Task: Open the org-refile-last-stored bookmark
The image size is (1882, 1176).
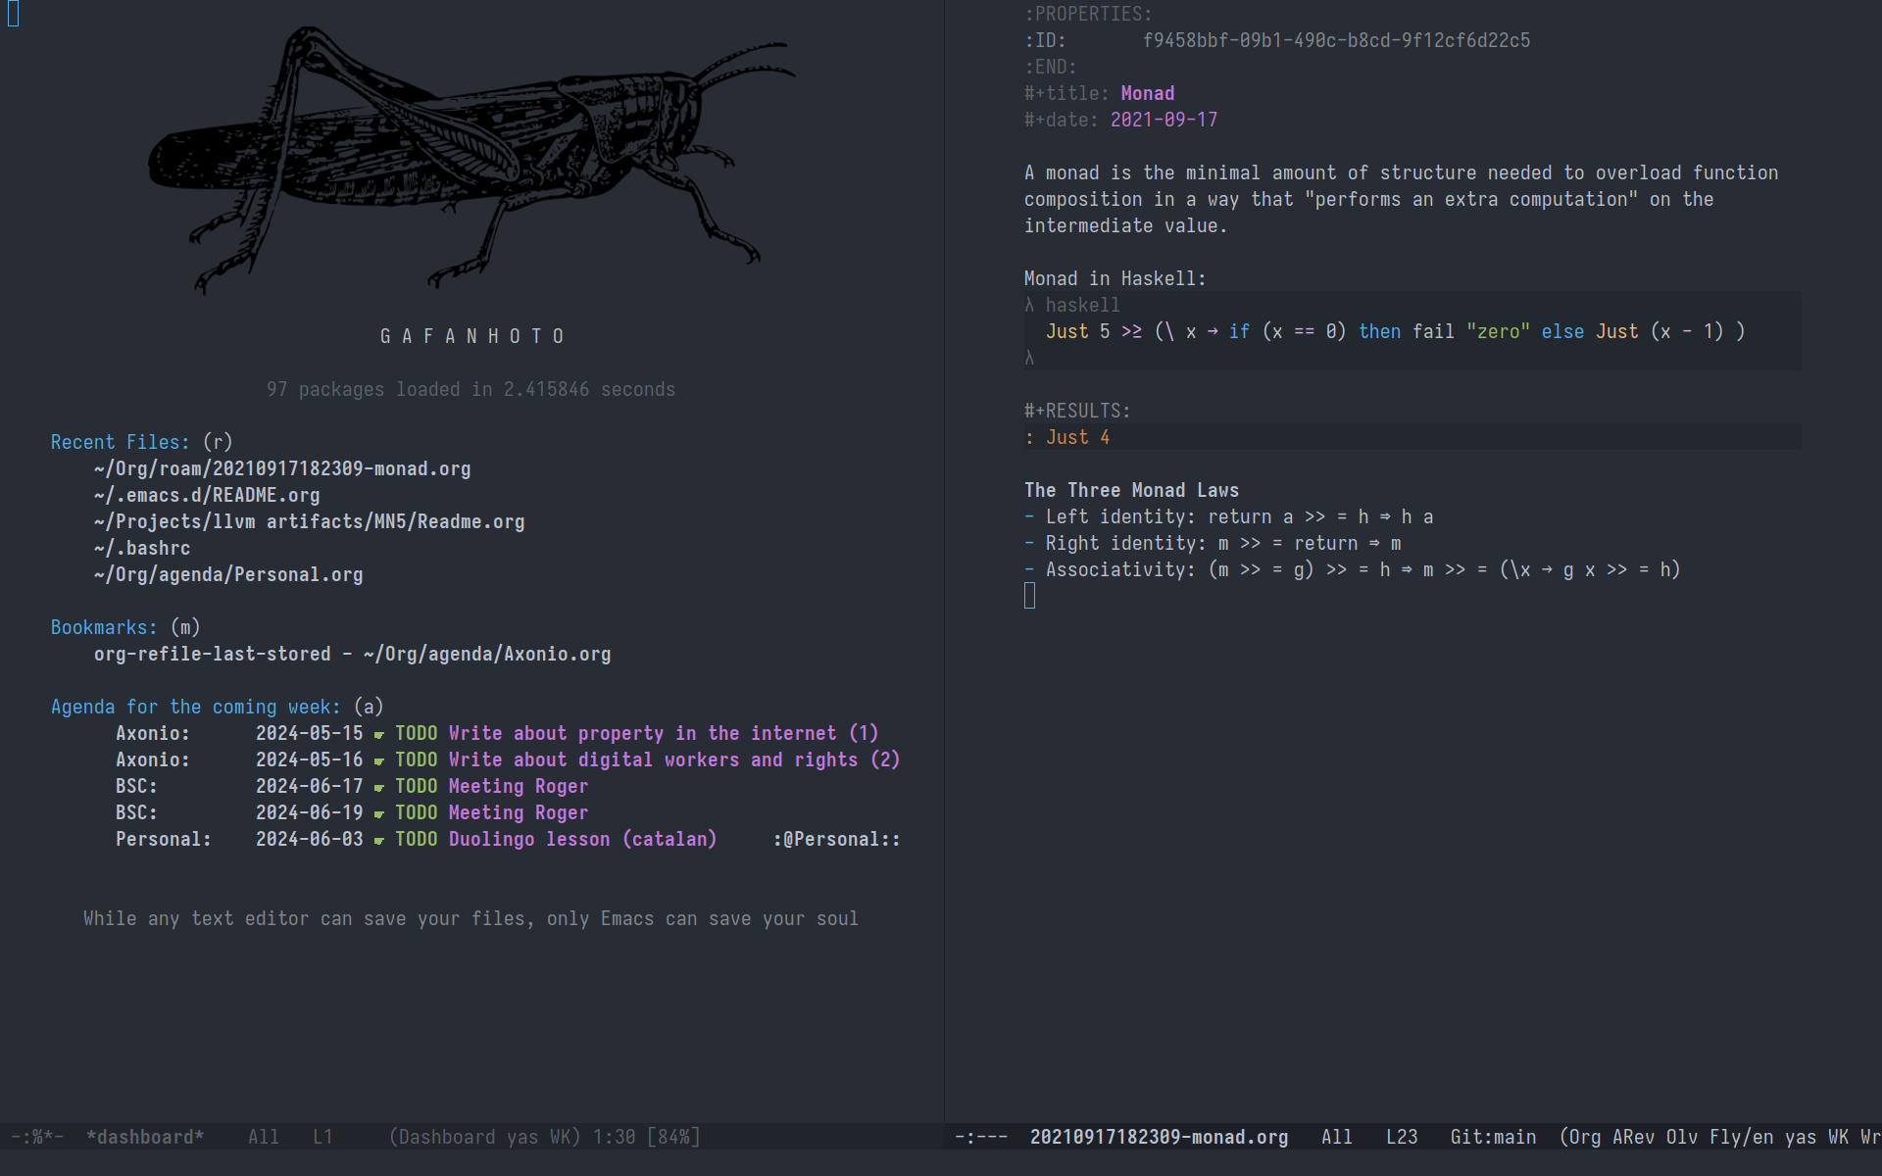Action: pos(352,655)
